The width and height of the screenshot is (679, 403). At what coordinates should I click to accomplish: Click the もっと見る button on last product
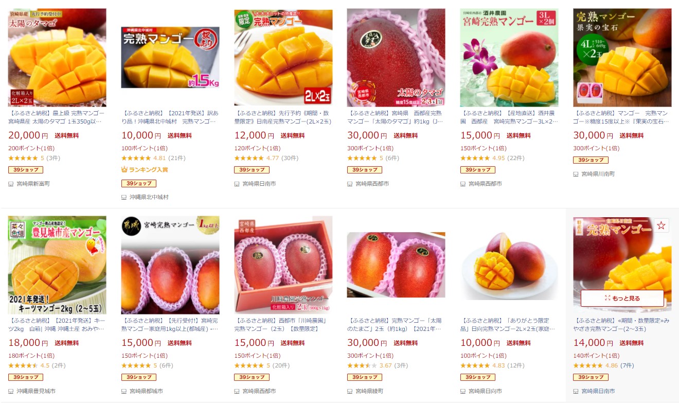click(622, 298)
